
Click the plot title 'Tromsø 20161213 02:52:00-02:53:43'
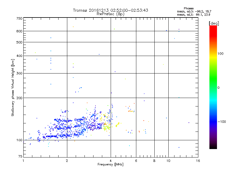110,10
